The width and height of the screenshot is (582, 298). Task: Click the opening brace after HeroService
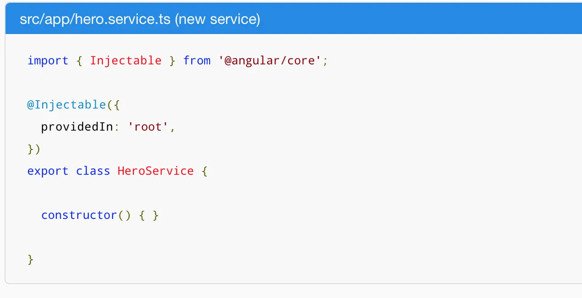(204, 171)
